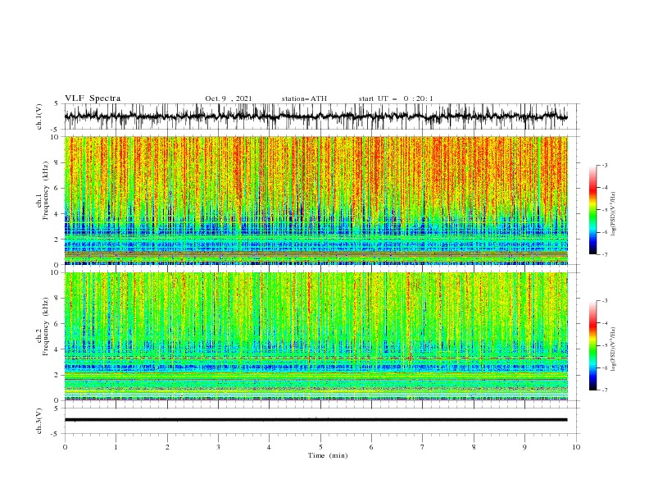Click the 'ch.2 Frequency (kHz)' axis label
The width and height of the screenshot is (649, 502).
43,326
